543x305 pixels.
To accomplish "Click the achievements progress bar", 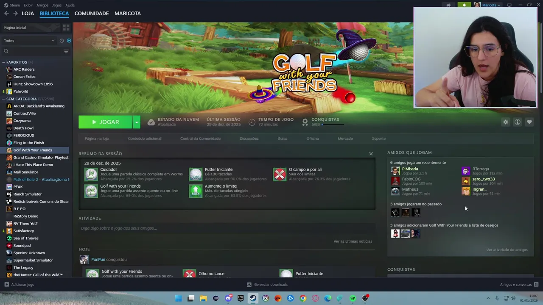I will pos(333,125).
